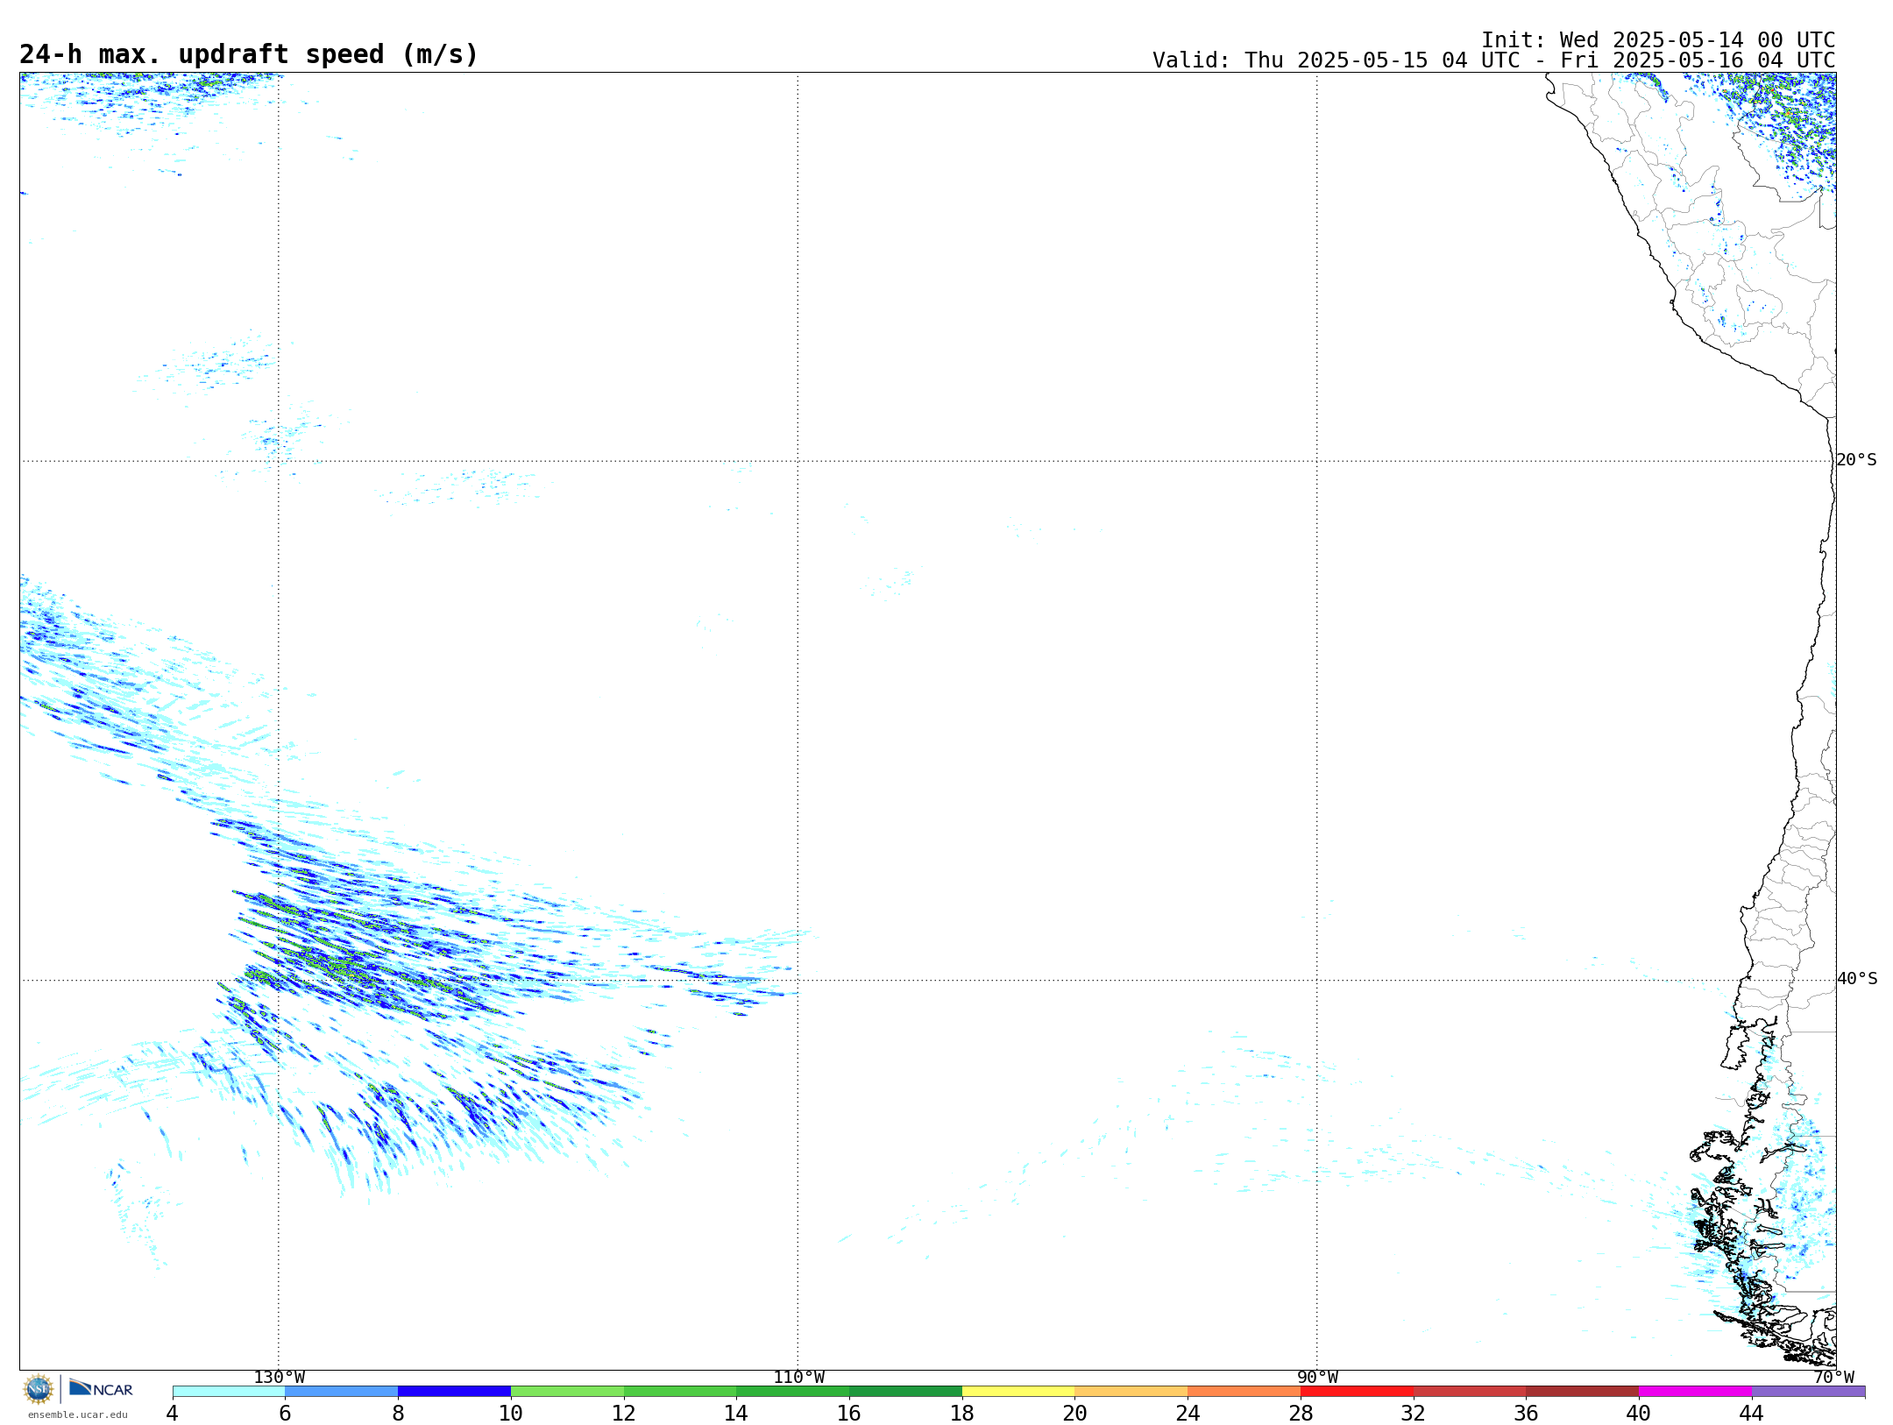Click the 110°W longitude label
This screenshot has width=1893, height=1425.
(798, 1378)
